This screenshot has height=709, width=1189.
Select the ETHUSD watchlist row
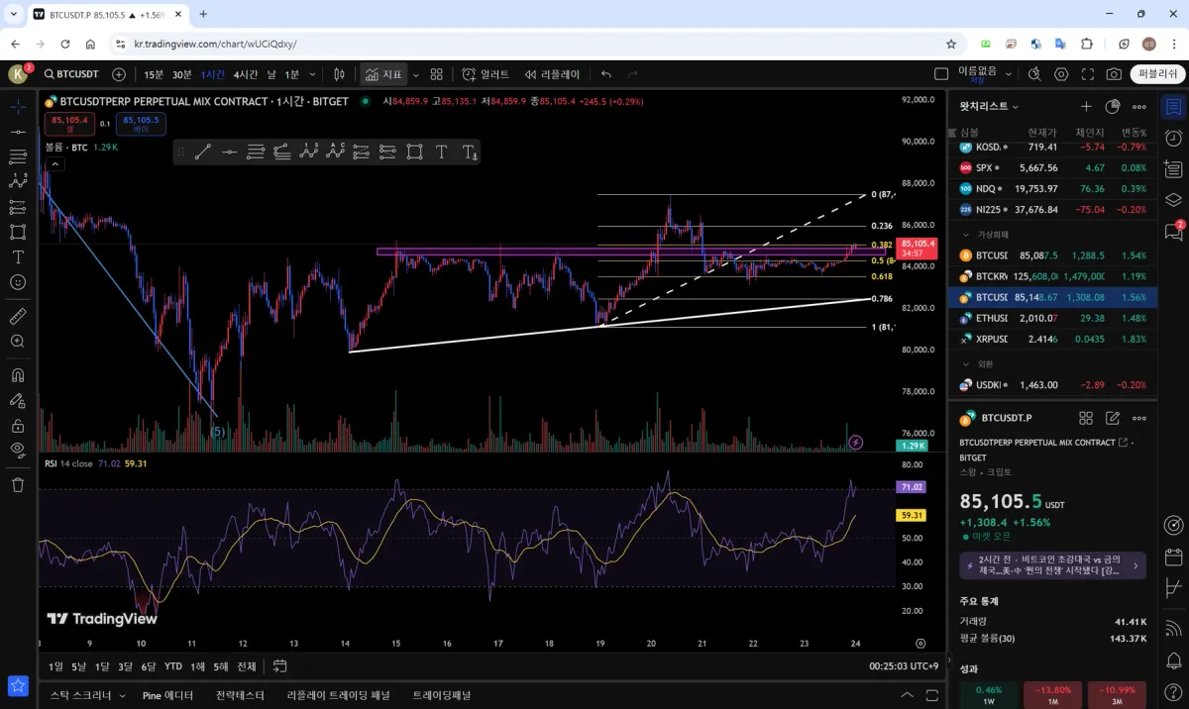[1053, 318]
